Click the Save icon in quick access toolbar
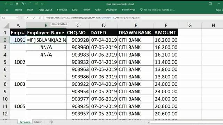This screenshot has width=223, height=125. coord(17,3)
